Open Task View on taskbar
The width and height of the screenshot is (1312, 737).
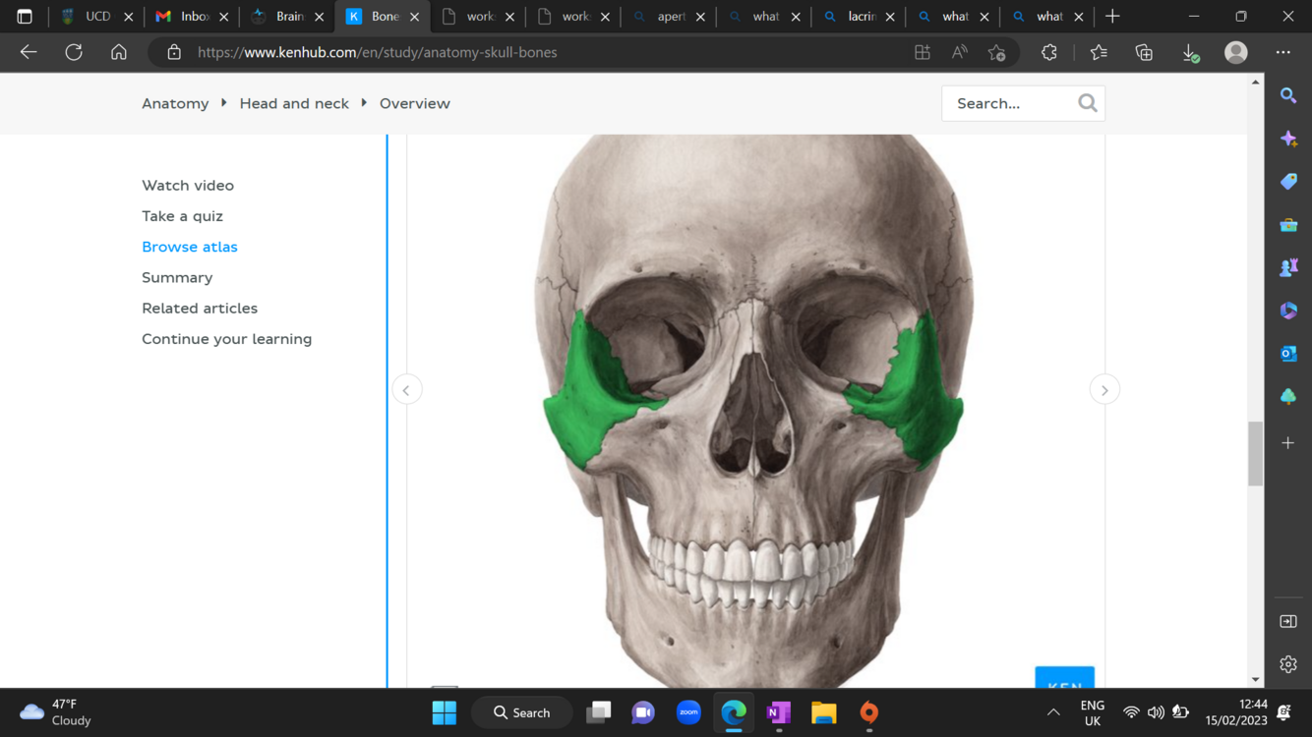click(598, 712)
